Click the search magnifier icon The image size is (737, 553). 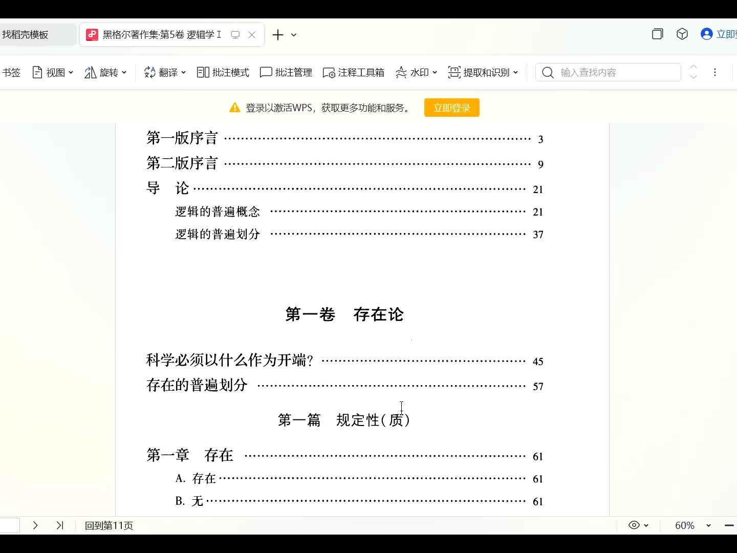pos(548,73)
